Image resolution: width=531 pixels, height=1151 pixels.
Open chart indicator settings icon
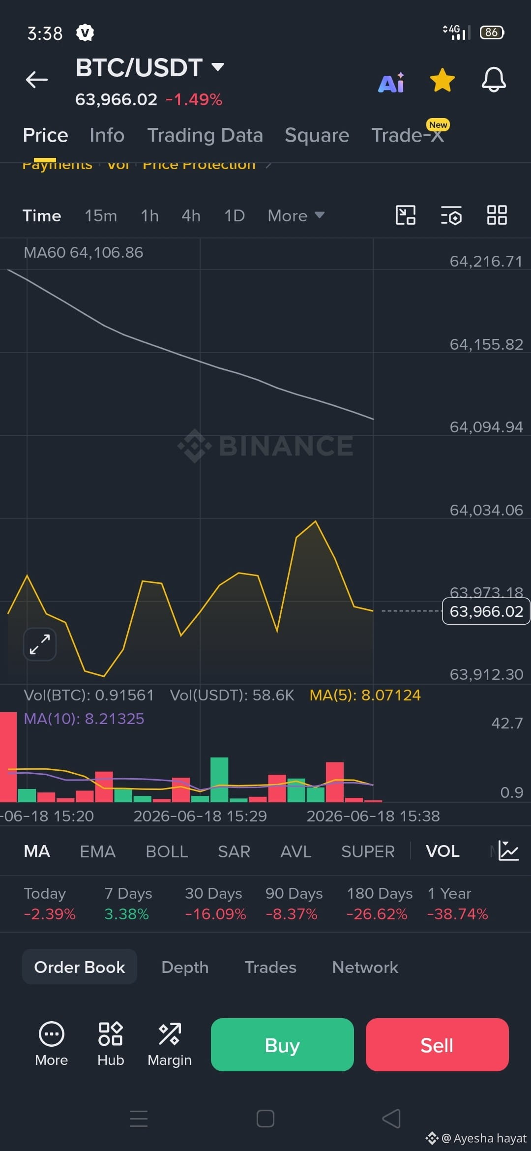pyautogui.click(x=451, y=215)
